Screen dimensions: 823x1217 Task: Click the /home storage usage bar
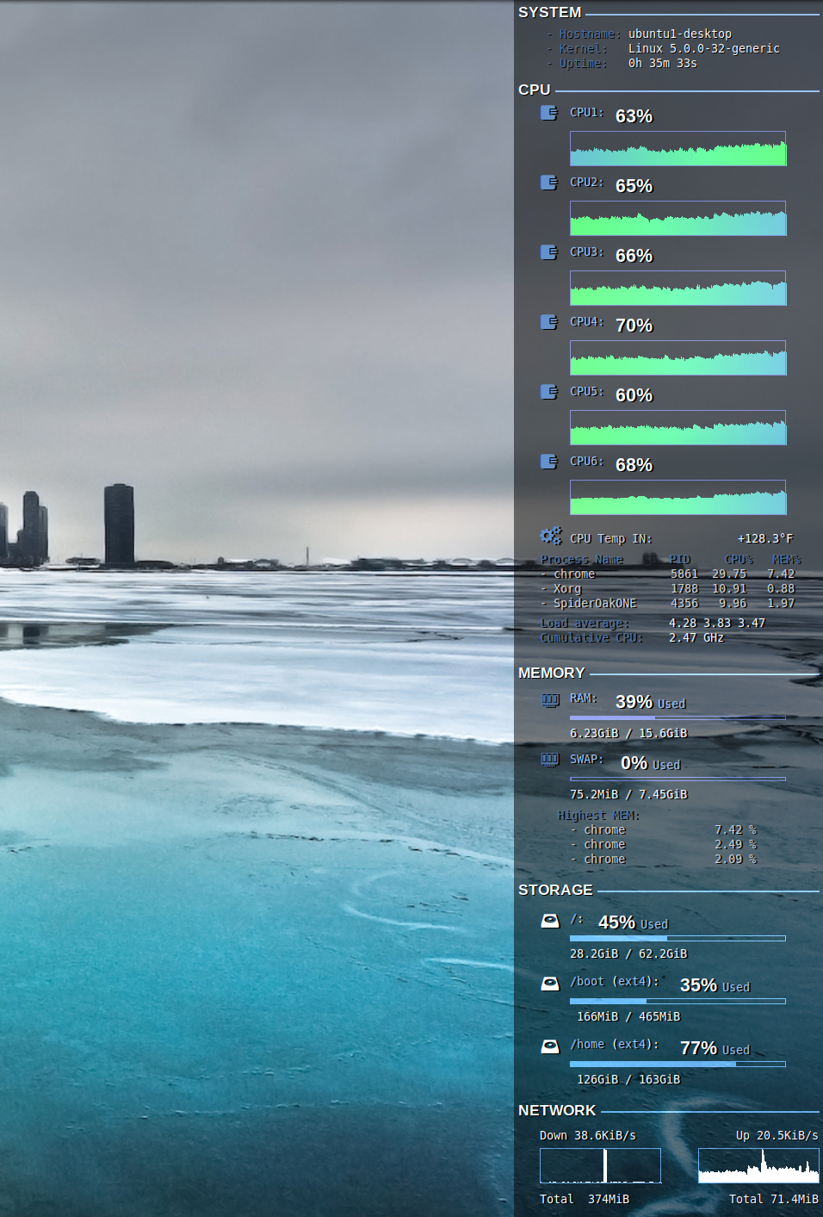click(x=678, y=1064)
